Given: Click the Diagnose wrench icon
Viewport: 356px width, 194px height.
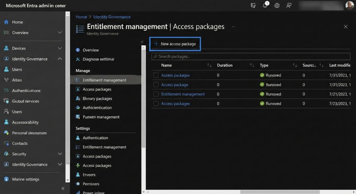Looking at the screenshot, I should click(78, 59).
